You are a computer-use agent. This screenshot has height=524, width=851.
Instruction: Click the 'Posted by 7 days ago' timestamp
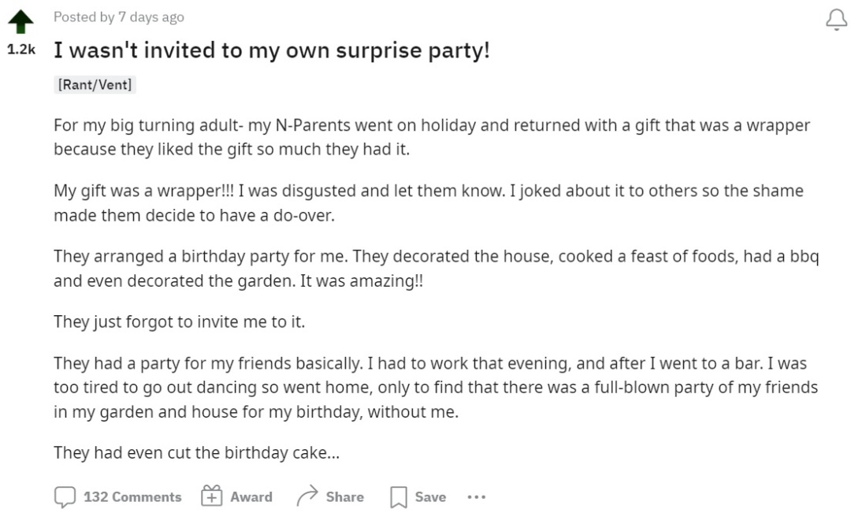pos(119,17)
